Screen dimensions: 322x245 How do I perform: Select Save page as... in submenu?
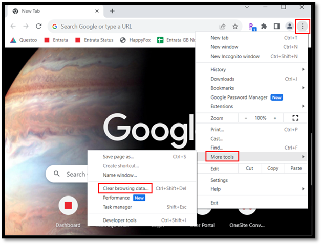tap(142, 157)
